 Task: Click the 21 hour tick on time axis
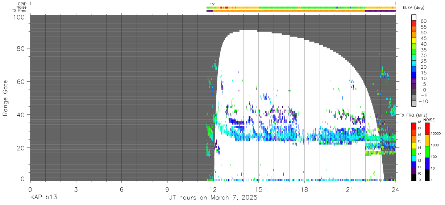[x=350, y=189]
